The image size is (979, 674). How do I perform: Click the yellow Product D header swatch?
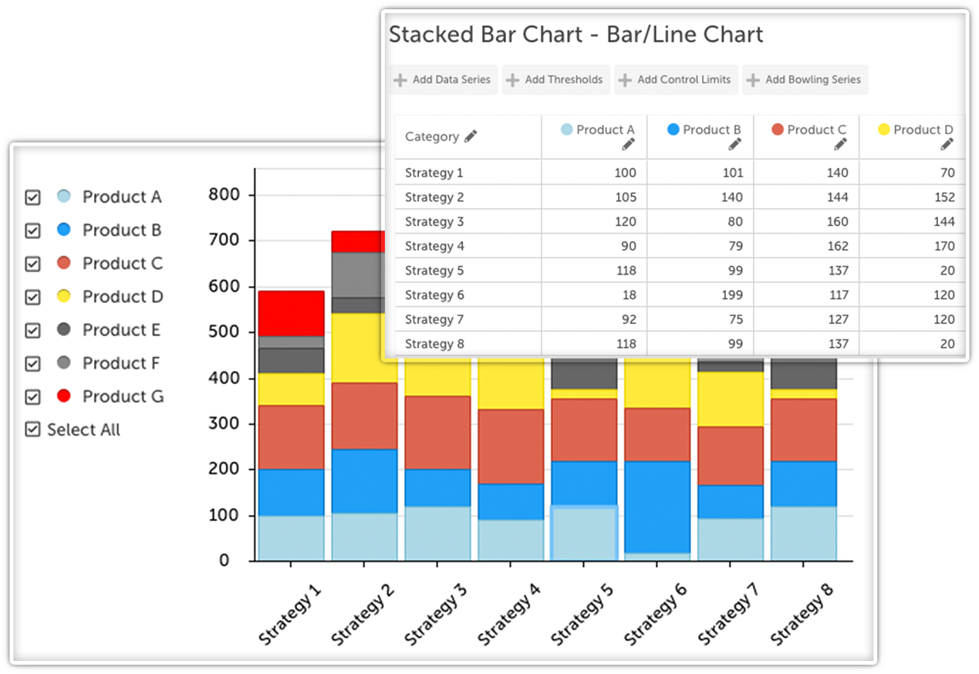884,130
